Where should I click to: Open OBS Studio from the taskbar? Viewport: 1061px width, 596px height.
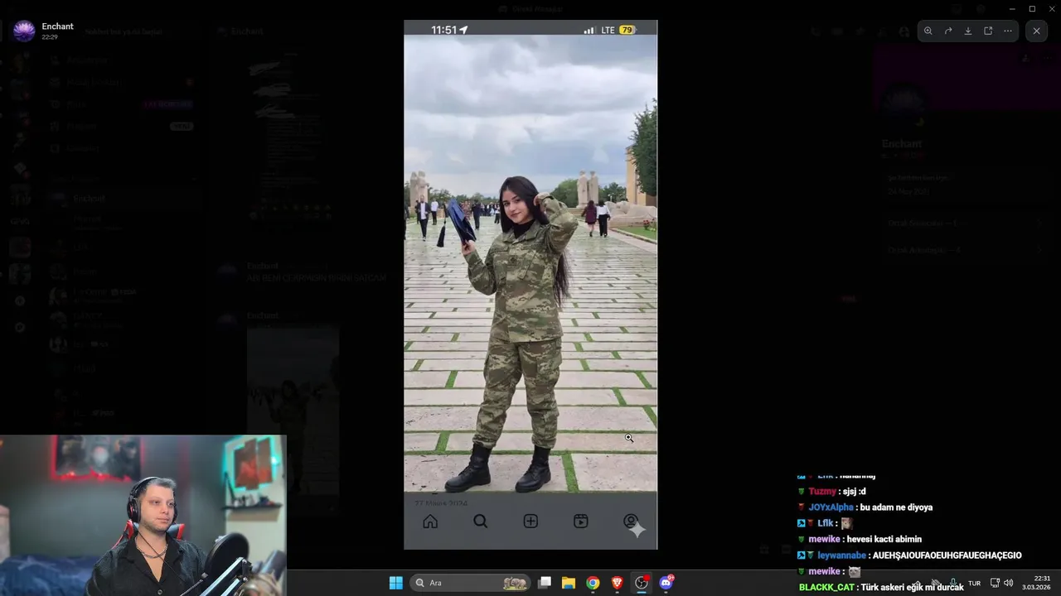pos(642,583)
